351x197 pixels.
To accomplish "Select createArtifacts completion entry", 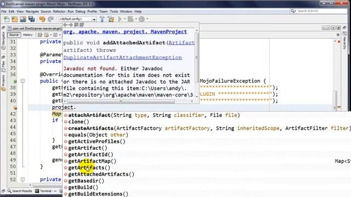I will [207, 128].
